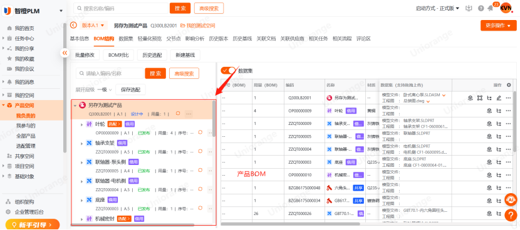Click the back arrow next to 版本A.1

point(73,25)
